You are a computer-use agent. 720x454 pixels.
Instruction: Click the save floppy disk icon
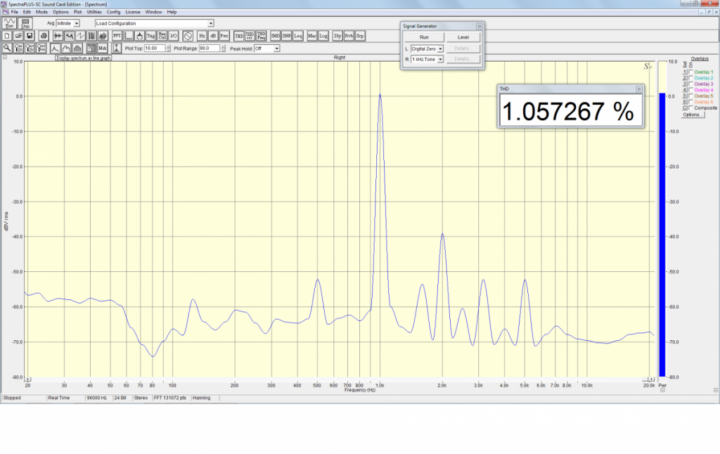(x=30, y=35)
